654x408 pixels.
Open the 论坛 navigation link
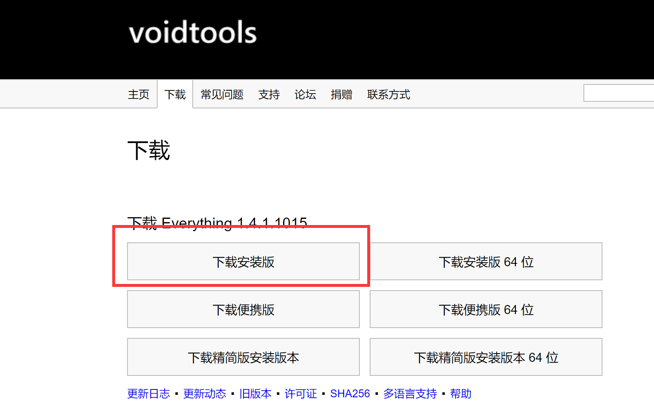(x=305, y=94)
